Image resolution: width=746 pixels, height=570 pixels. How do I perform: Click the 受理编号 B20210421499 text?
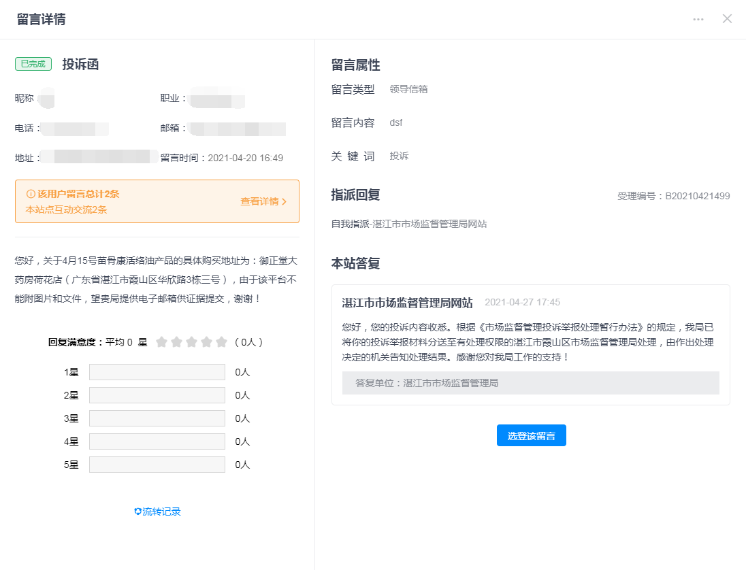pos(673,196)
